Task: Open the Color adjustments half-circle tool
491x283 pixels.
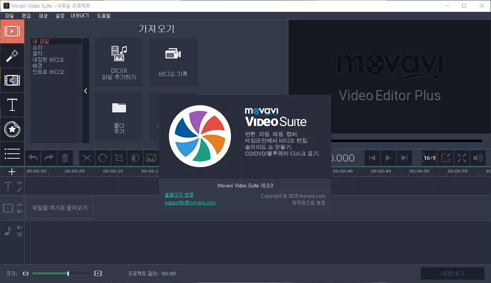Action: click(x=135, y=158)
